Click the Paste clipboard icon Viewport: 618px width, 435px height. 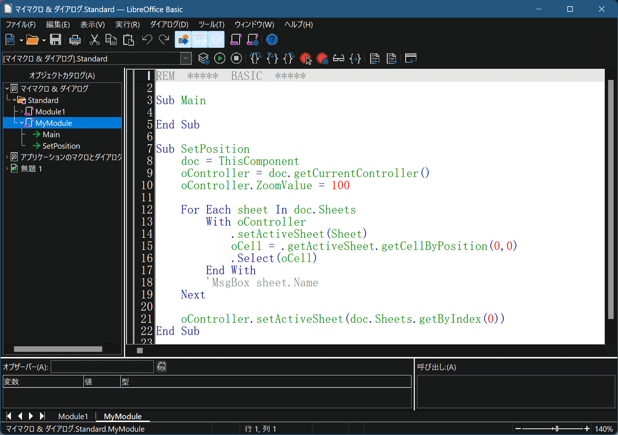[x=128, y=40]
